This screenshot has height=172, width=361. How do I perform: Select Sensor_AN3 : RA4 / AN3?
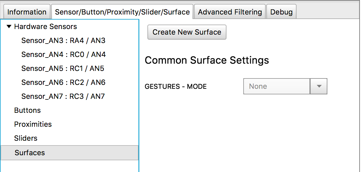pyautogui.click(x=63, y=40)
